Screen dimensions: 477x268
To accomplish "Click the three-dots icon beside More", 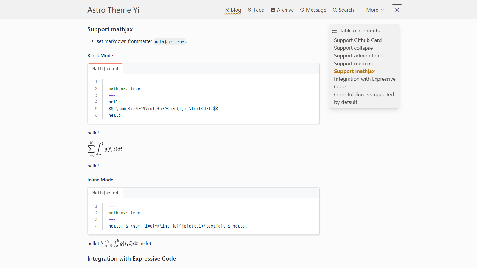I will click(362, 10).
